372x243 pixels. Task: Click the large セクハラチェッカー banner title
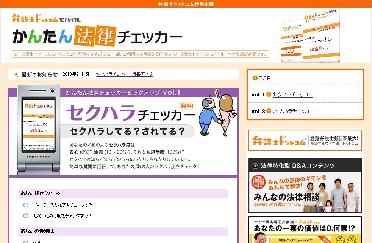(130, 113)
